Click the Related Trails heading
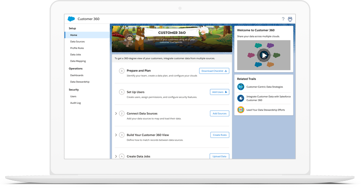 246,79
